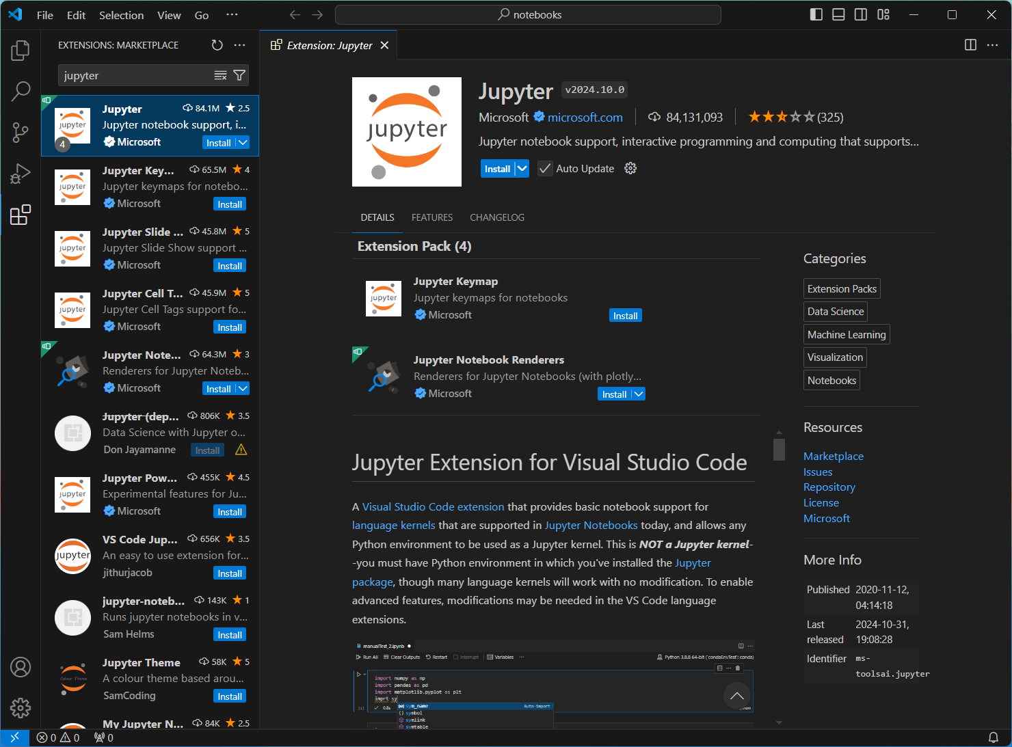
Task: Install Jupyter Theme by SamCoding
Action: [x=230, y=696]
